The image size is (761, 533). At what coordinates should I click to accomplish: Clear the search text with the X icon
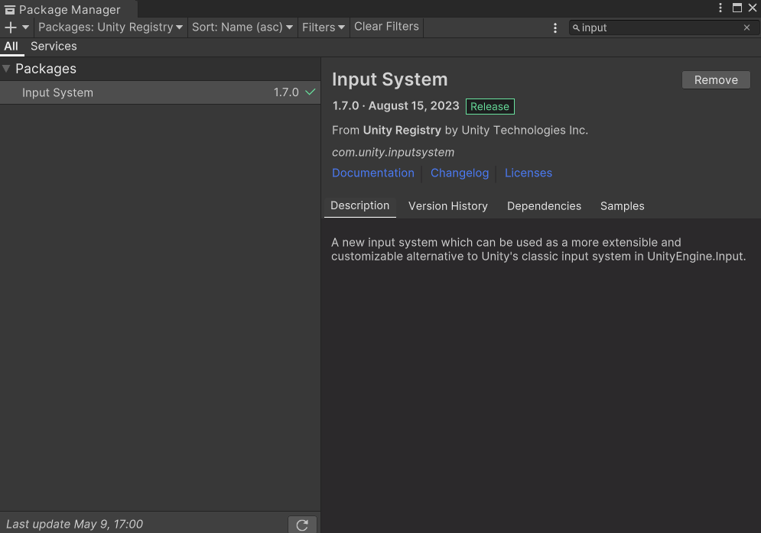747,27
